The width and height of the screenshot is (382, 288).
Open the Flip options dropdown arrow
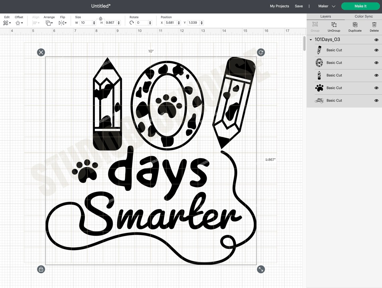[x=66, y=22]
